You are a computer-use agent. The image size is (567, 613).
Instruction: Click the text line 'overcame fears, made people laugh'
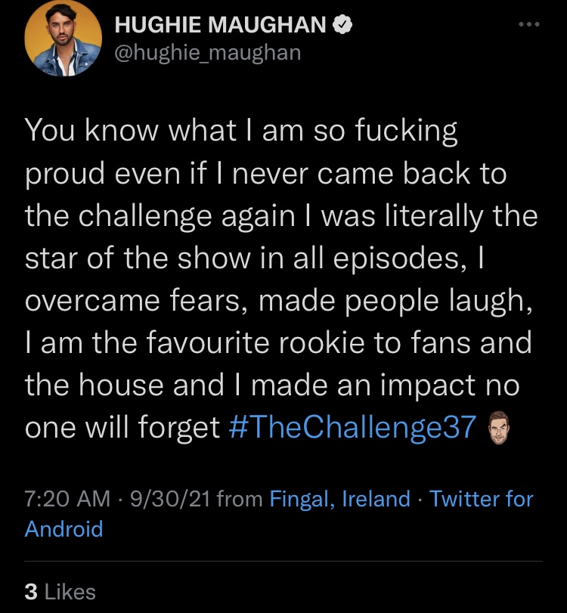278,301
